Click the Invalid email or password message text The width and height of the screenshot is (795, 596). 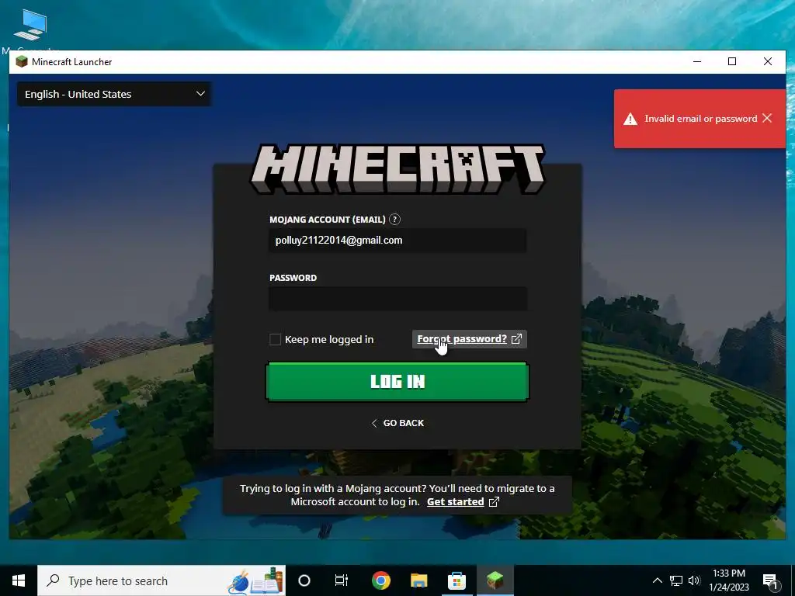point(701,119)
